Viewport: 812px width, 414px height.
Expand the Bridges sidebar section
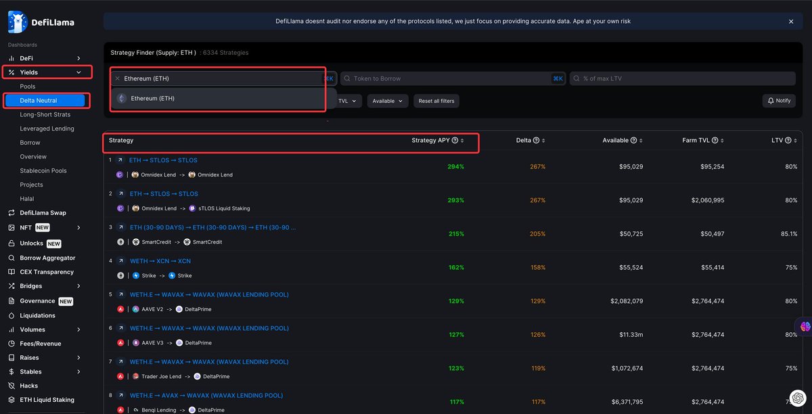pos(78,286)
